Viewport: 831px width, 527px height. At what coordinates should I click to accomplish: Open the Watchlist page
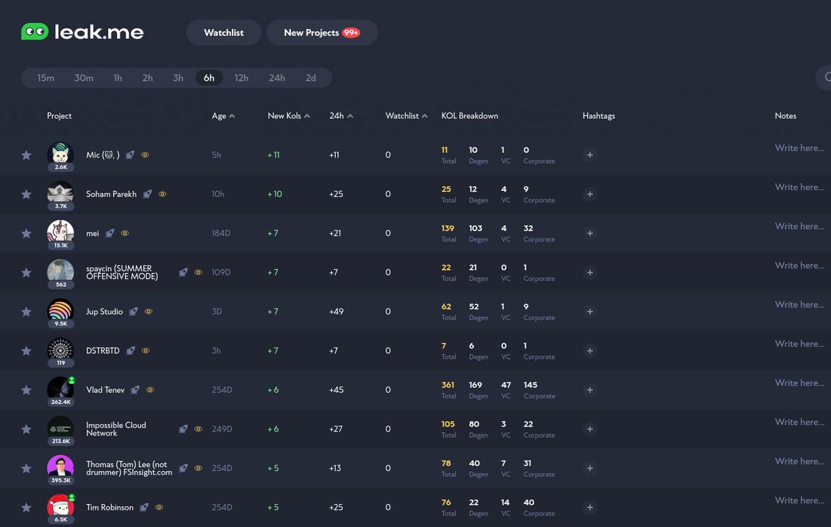(224, 33)
